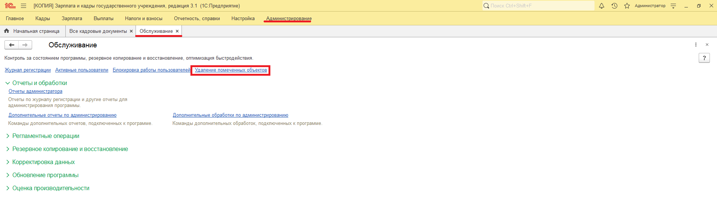The image size is (717, 198).
Task: Close the Все кадровые документы tab
Action: [131, 31]
